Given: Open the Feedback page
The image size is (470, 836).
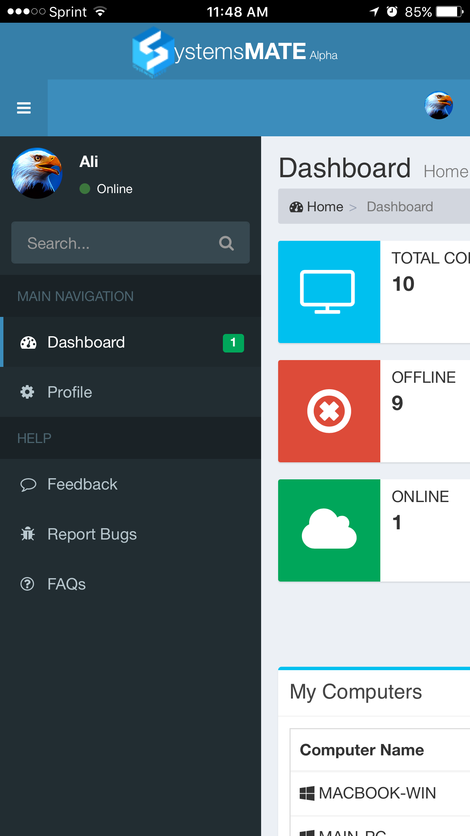Looking at the screenshot, I should [131, 484].
